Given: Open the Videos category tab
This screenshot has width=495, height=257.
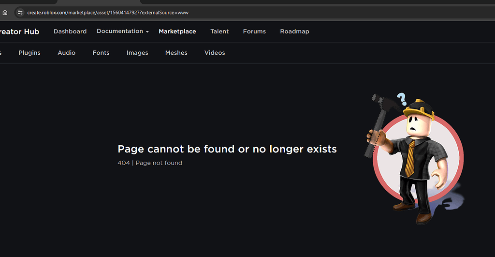Looking at the screenshot, I should tap(215, 53).
